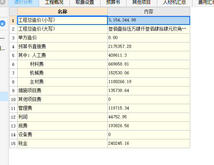Viewport: 214px width, 165px height.
Task: Select the 材料费 name cell
Action: click(63, 64)
